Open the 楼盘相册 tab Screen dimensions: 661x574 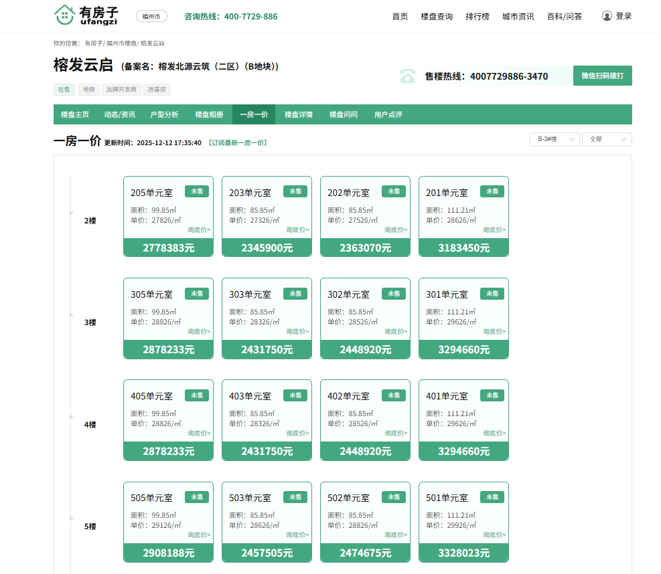click(209, 114)
